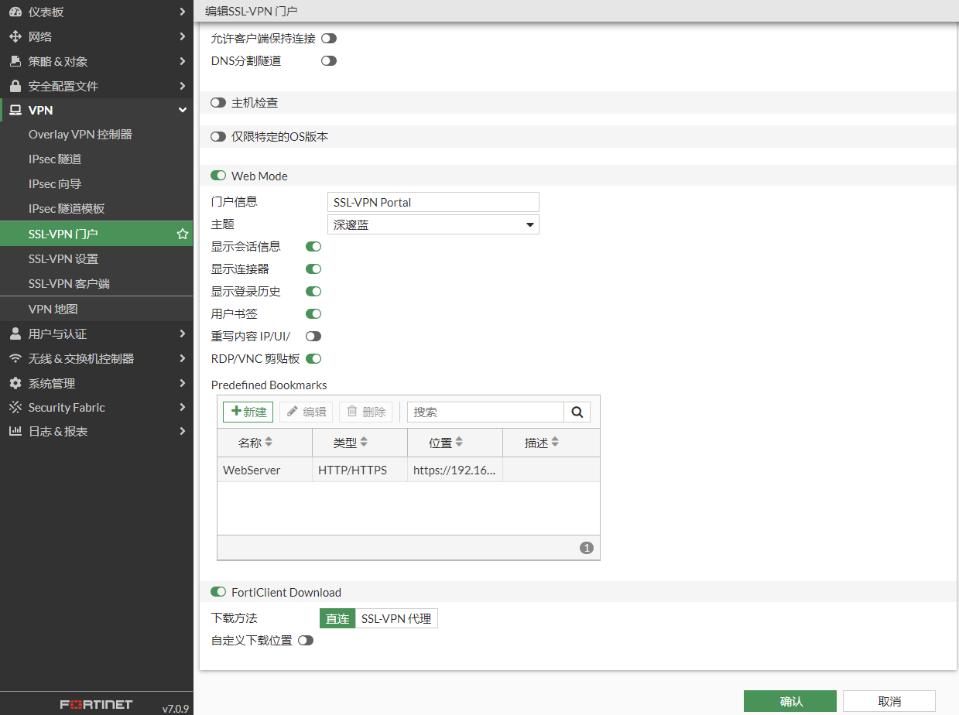Expand 安全配置文件 menu chevron
959x715 pixels.
point(182,86)
